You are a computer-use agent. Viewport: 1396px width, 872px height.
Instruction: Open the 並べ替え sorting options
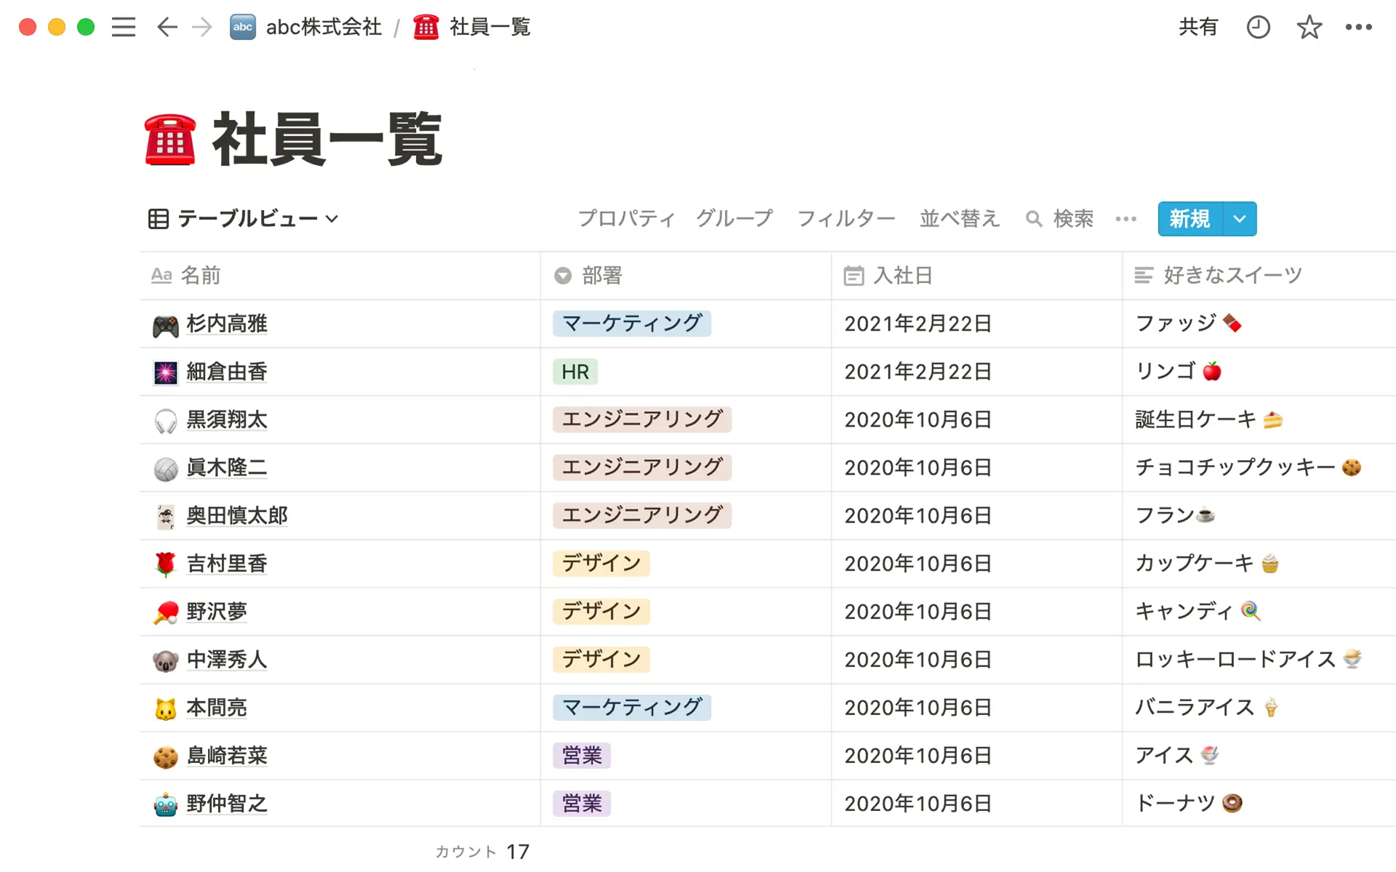point(960,219)
